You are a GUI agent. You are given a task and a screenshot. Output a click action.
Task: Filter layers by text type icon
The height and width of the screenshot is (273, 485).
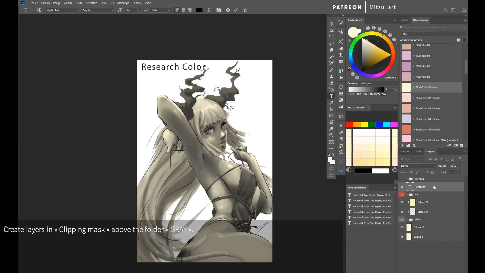click(x=441, y=159)
